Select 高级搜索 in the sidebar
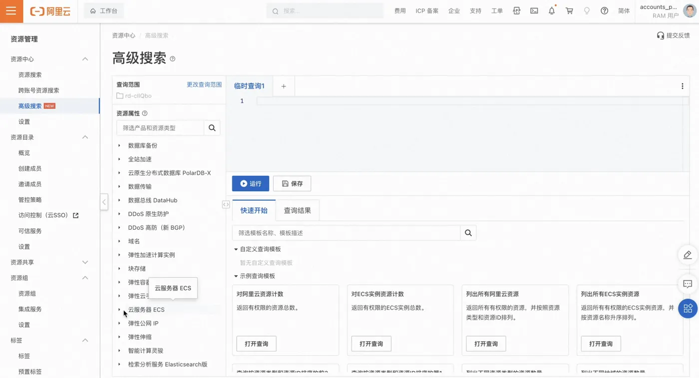The width and height of the screenshot is (699, 378). (30, 106)
